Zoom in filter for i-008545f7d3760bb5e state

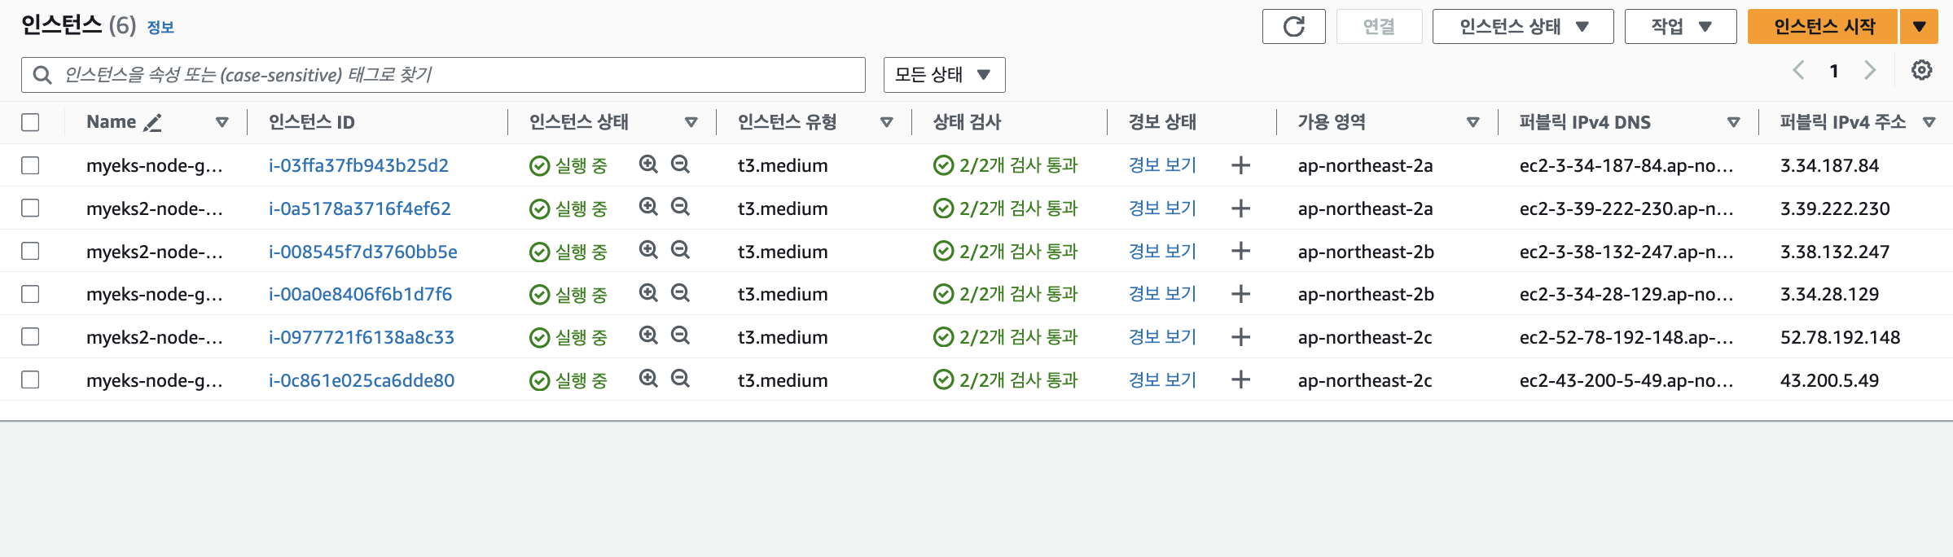648,250
